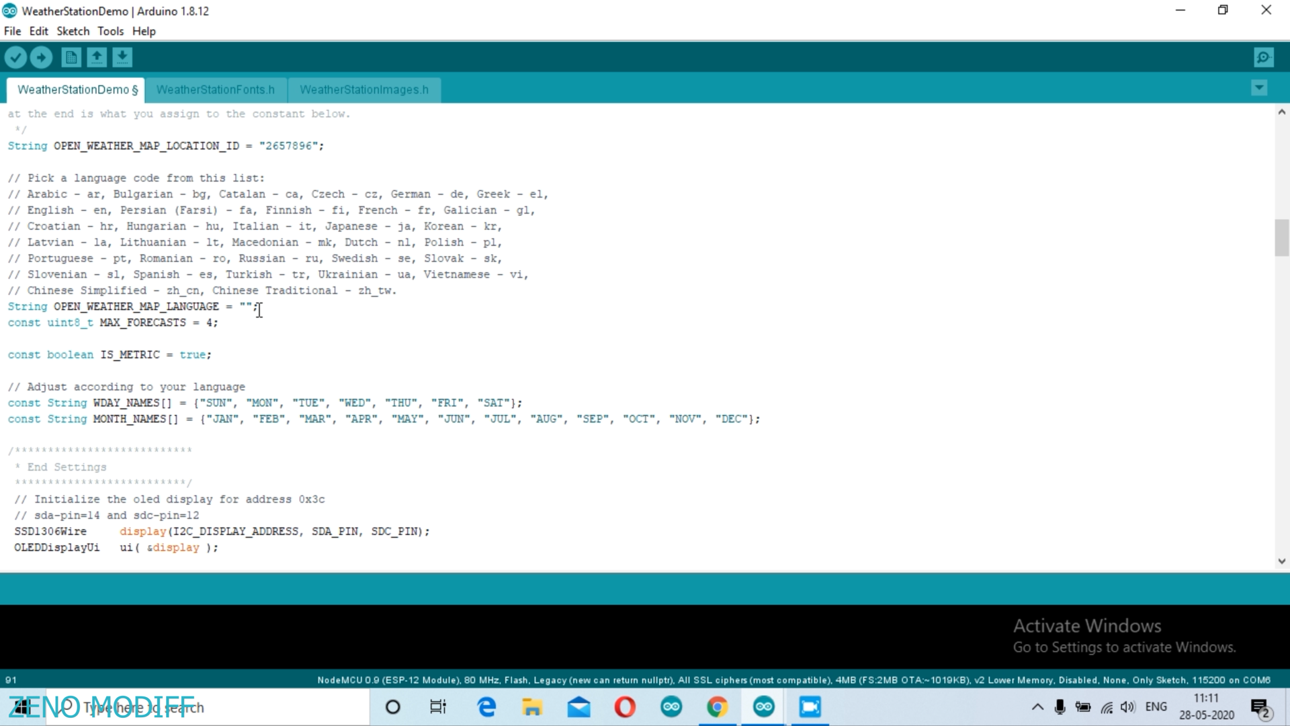
Task: Click the ENG language indicator
Action: (1156, 707)
